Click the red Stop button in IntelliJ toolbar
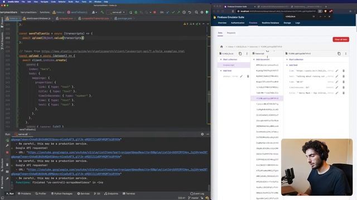The width and height of the screenshot is (357, 200). point(155,12)
